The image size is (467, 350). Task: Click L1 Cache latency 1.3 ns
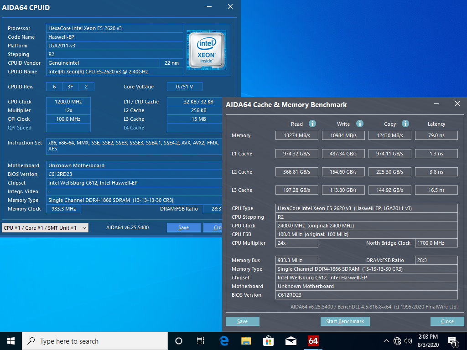pos(436,154)
